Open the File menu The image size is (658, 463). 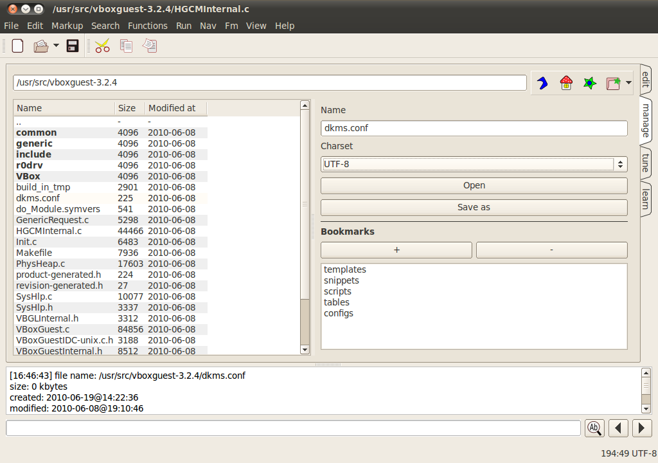click(x=12, y=26)
